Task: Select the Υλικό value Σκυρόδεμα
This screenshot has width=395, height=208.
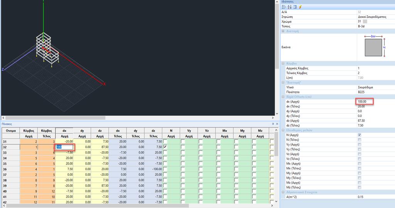Action: [x=365, y=87]
